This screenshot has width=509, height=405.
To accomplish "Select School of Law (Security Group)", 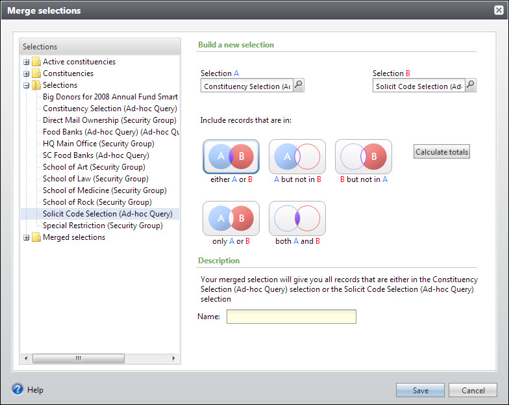I will [x=95, y=179].
